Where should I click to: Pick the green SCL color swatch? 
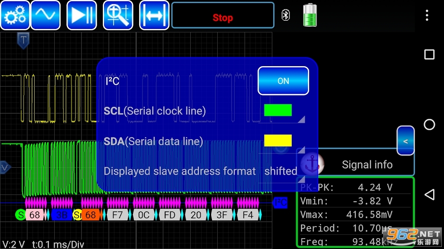tap(278, 111)
